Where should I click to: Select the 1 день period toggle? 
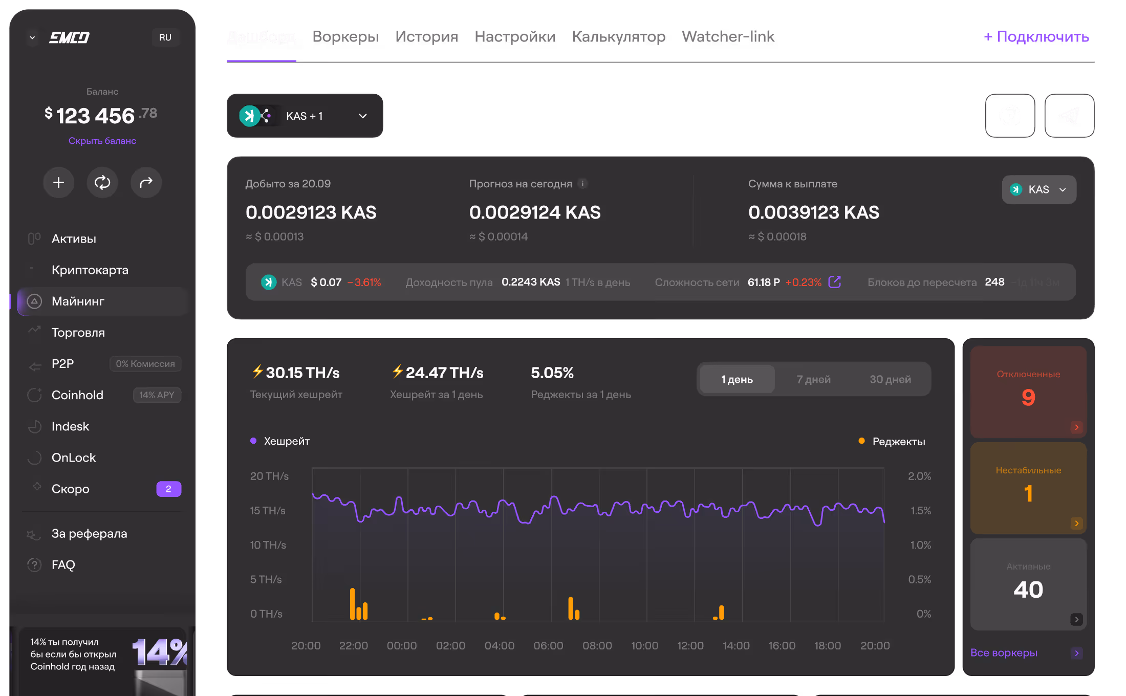[x=737, y=379]
